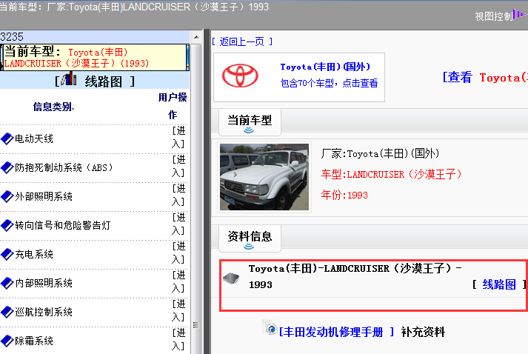Click the book icon beside 外部照明系统
This screenshot has width=528, height=354.
[7, 197]
